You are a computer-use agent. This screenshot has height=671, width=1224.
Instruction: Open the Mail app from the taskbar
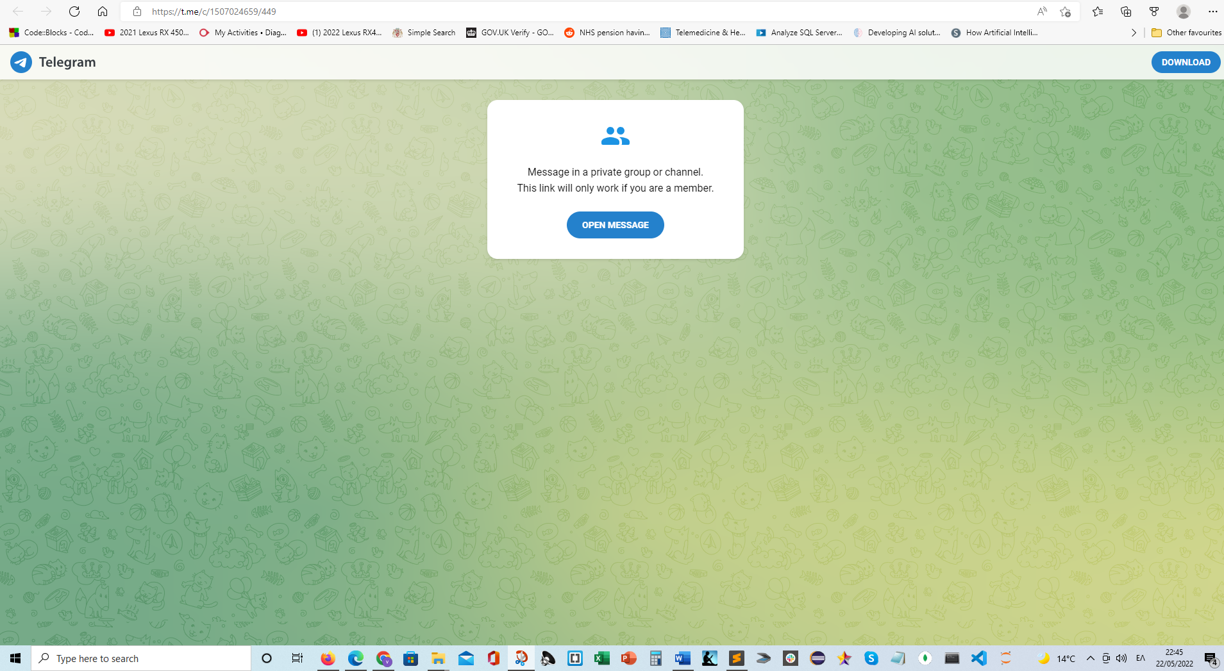click(x=466, y=658)
